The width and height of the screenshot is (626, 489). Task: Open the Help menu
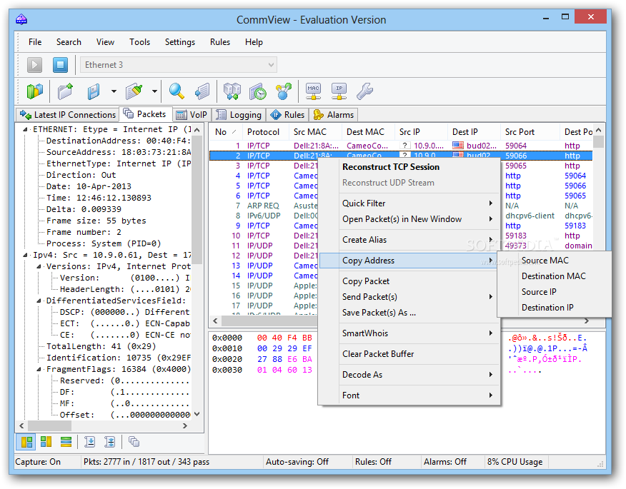(x=254, y=42)
